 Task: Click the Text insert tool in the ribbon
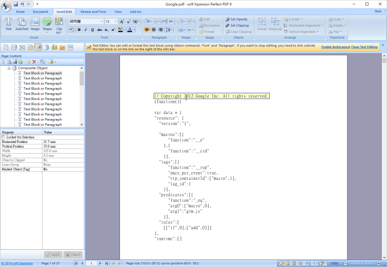(9, 24)
